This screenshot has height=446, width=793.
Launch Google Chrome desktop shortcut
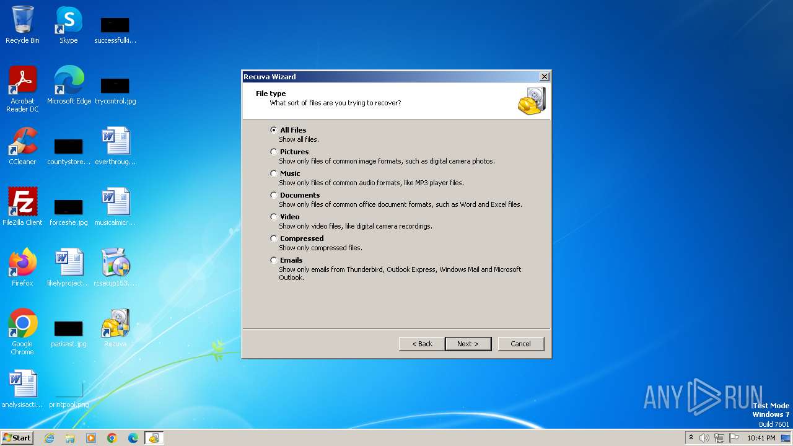[x=22, y=332]
